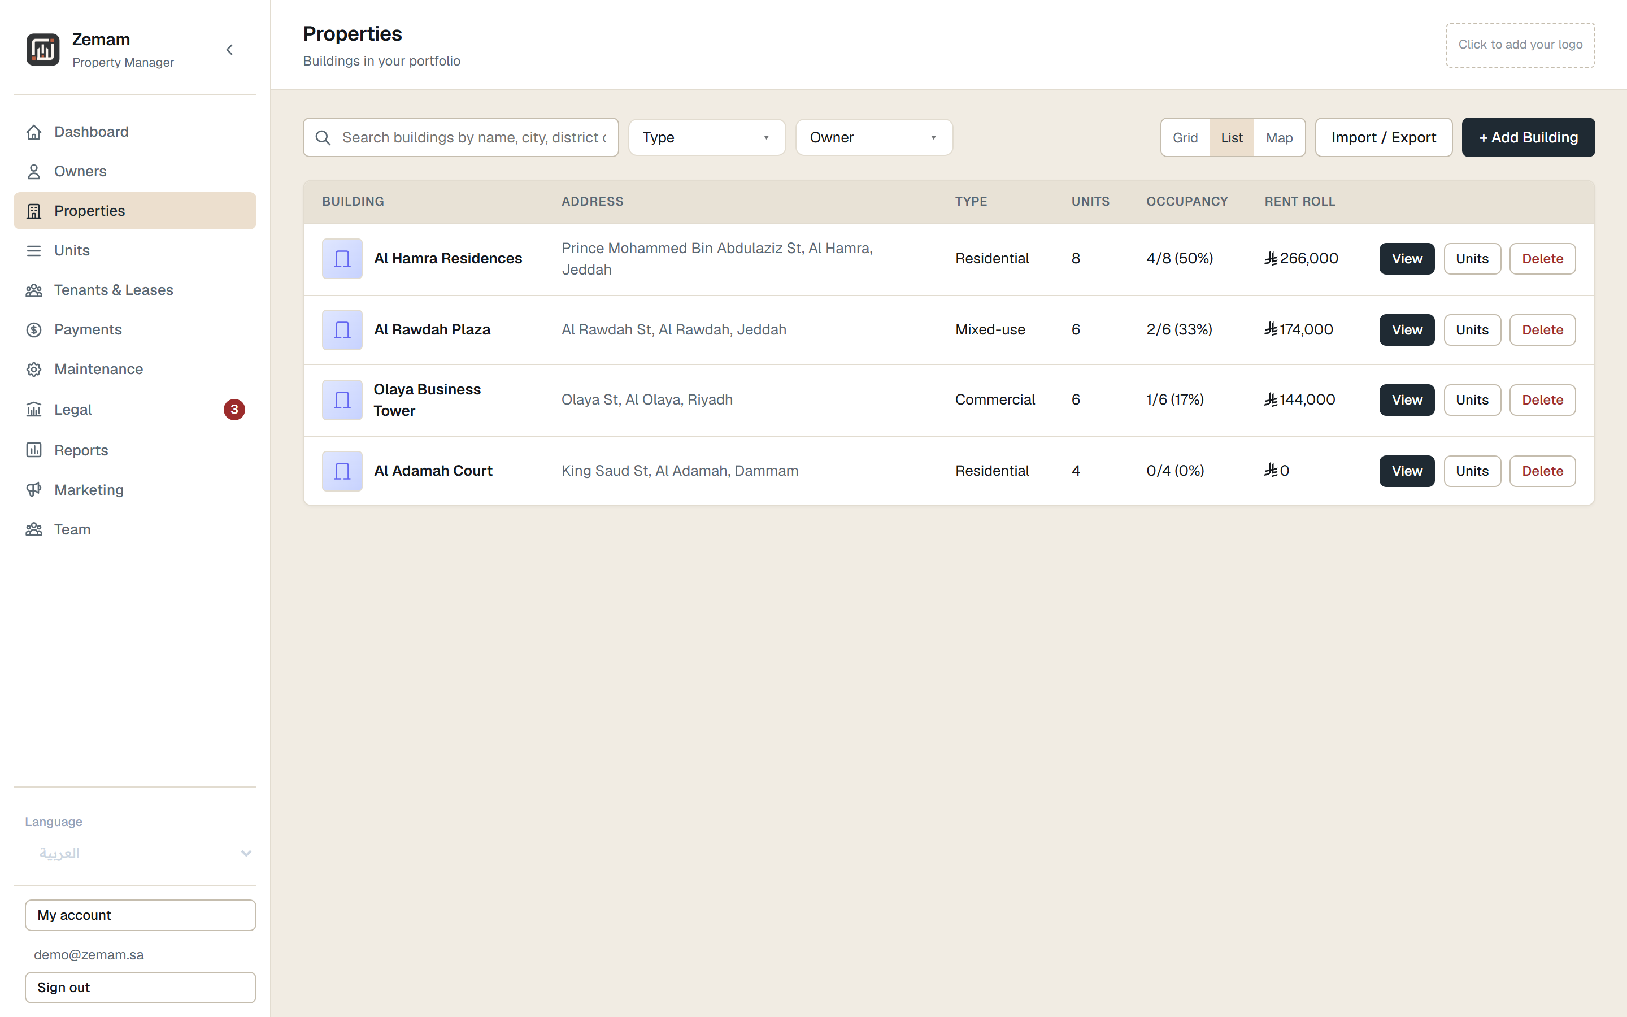Viewport: 1627px width, 1017px height.
Task: Delete Al Rawdah Plaza
Action: [1542, 331]
